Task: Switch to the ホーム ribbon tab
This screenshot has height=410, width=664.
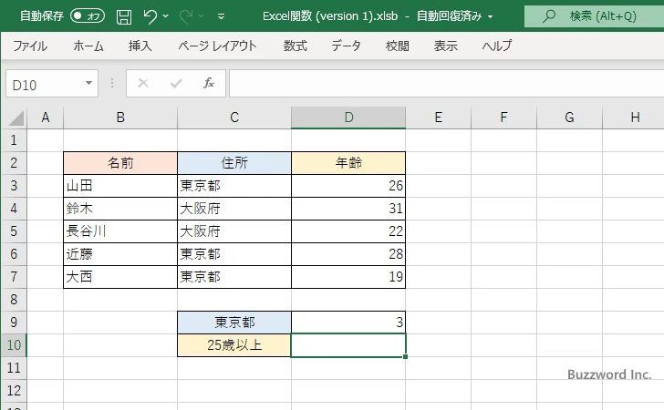Action: [88, 46]
